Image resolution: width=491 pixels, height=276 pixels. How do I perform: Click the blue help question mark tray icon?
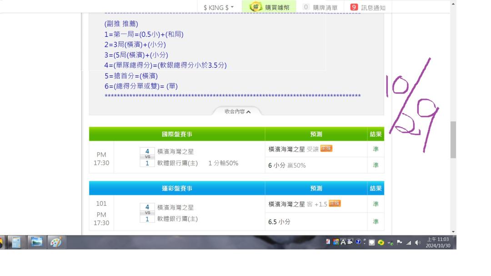pyautogui.click(x=358, y=241)
